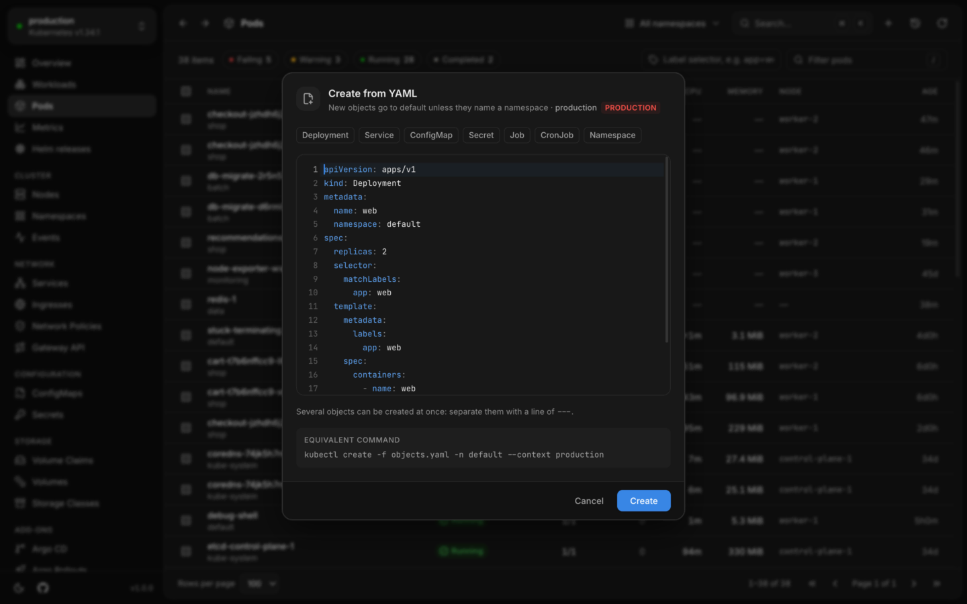Toggle the Warning 3 status filter chip

tap(315, 60)
